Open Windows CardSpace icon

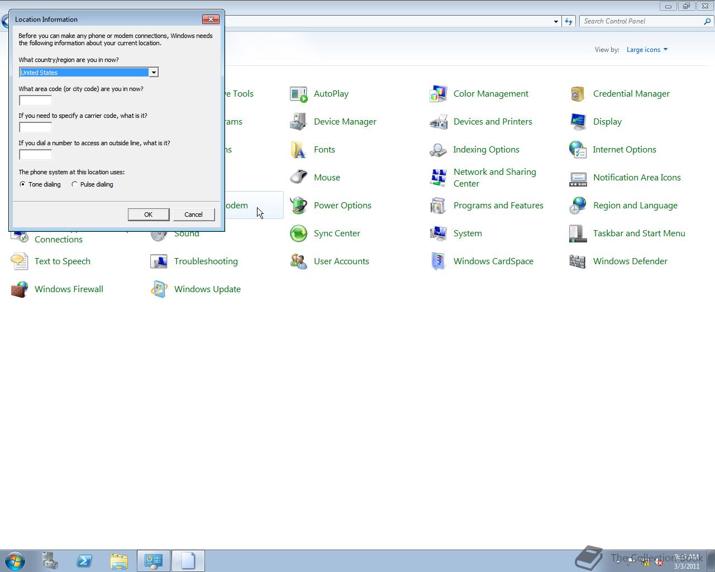point(438,261)
